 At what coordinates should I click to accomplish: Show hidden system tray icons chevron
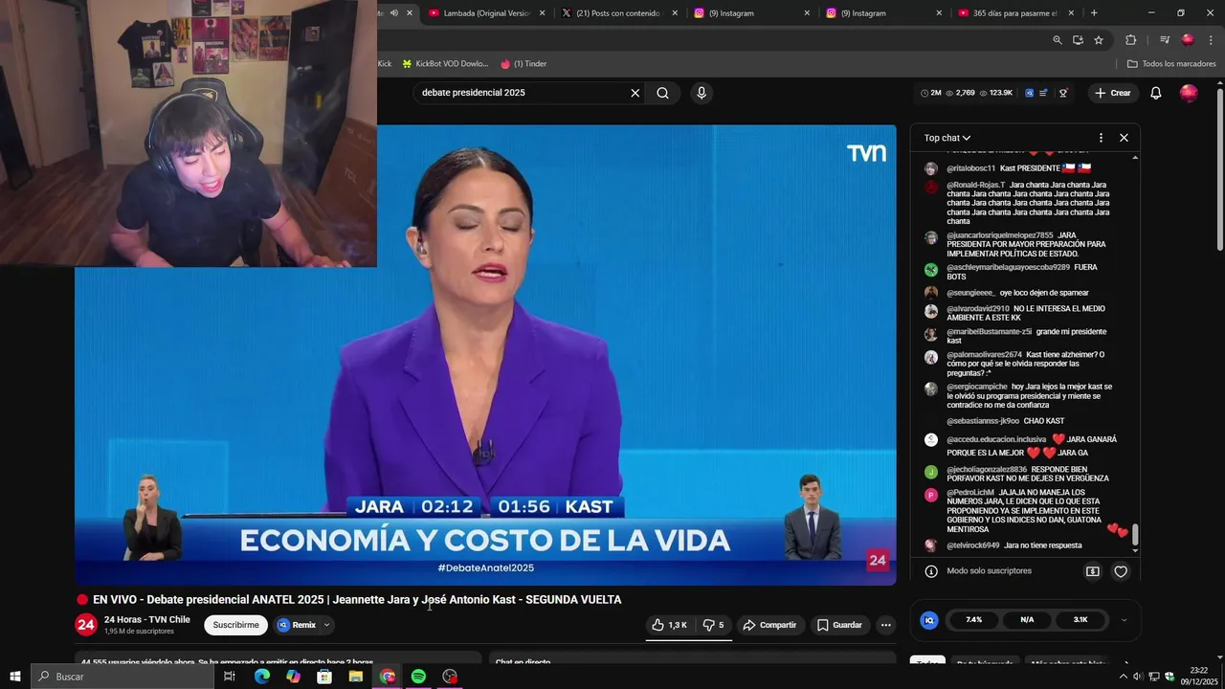click(1125, 677)
